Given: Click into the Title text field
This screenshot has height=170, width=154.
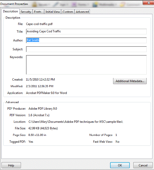Looking at the screenshot, I should coord(86,32).
